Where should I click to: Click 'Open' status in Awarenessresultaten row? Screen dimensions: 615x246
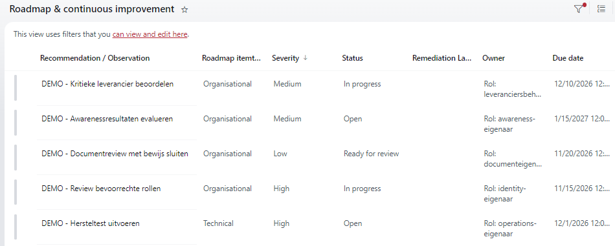click(x=353, y=119)
